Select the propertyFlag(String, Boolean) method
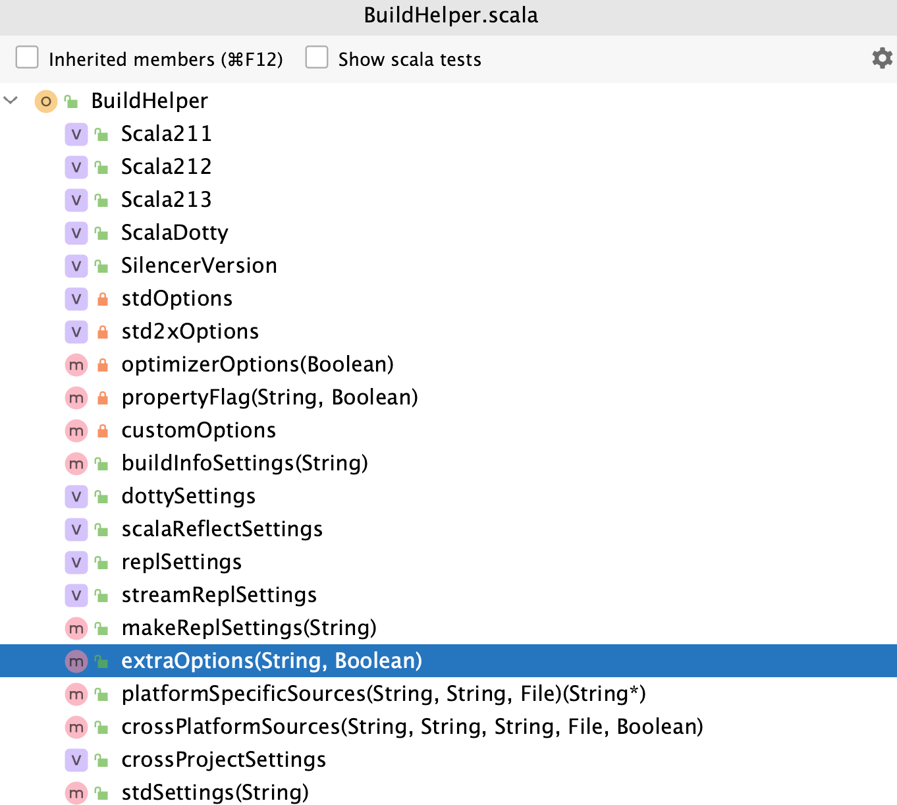897x805 pixels. click(x=269, y=397)
